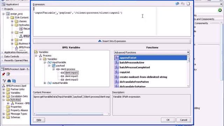
Task: Select the batchProcessCompleted function
Action: (x=134, y=68)
